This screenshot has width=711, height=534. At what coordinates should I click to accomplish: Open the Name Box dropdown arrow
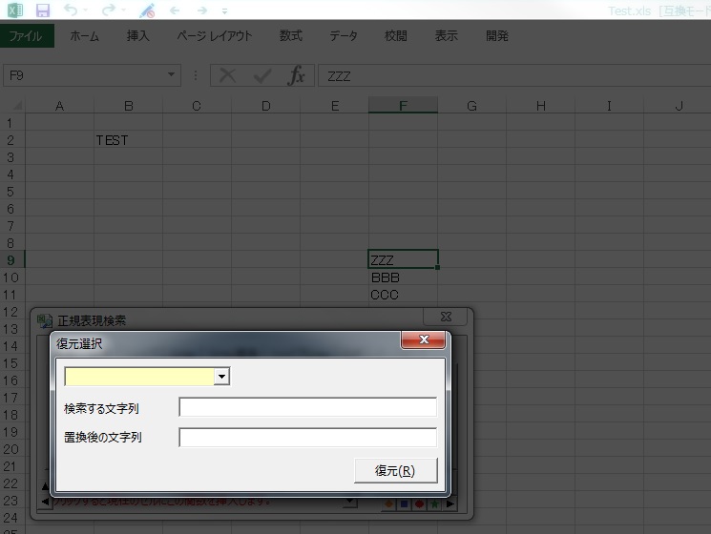(x=172, y=76)
